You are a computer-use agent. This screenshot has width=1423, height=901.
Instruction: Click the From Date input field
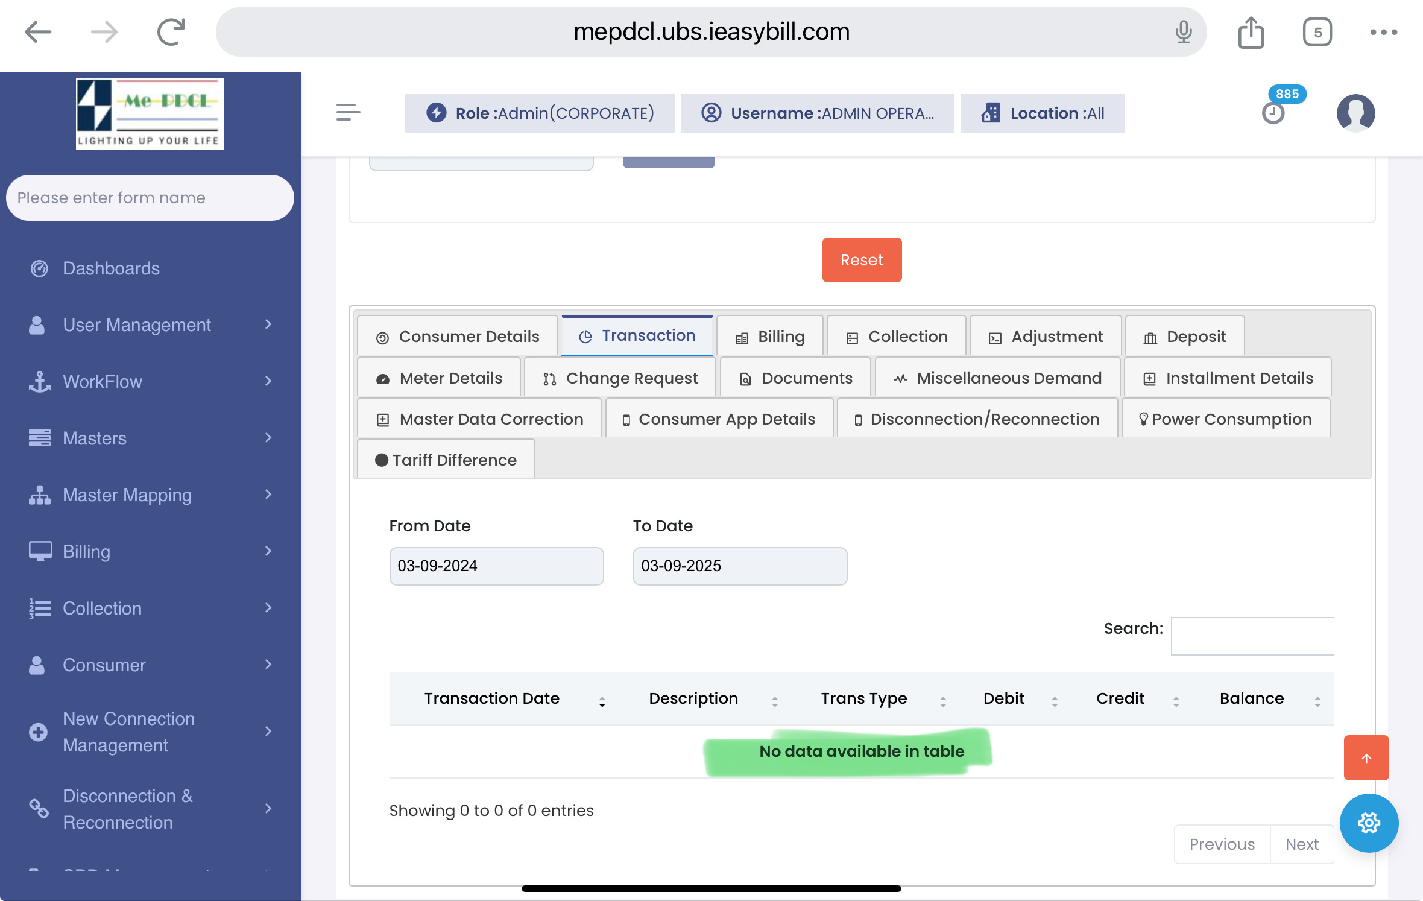(496, 566)
